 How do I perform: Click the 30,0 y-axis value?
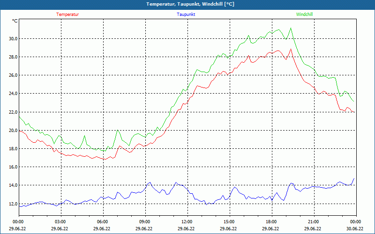pos(13,39)
